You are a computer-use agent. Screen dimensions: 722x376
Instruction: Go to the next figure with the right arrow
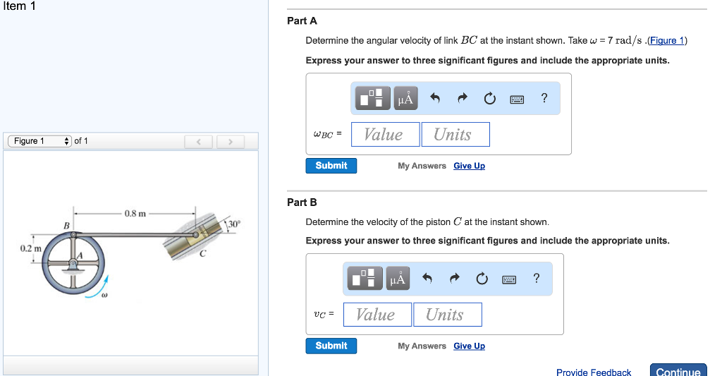[230, 142]
